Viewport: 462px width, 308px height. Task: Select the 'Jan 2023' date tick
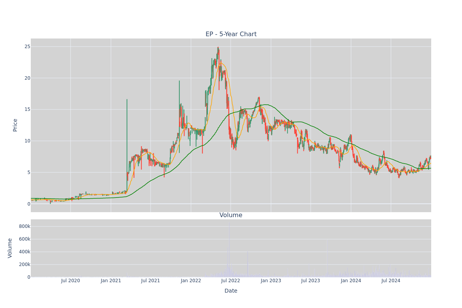click(271, 281)
